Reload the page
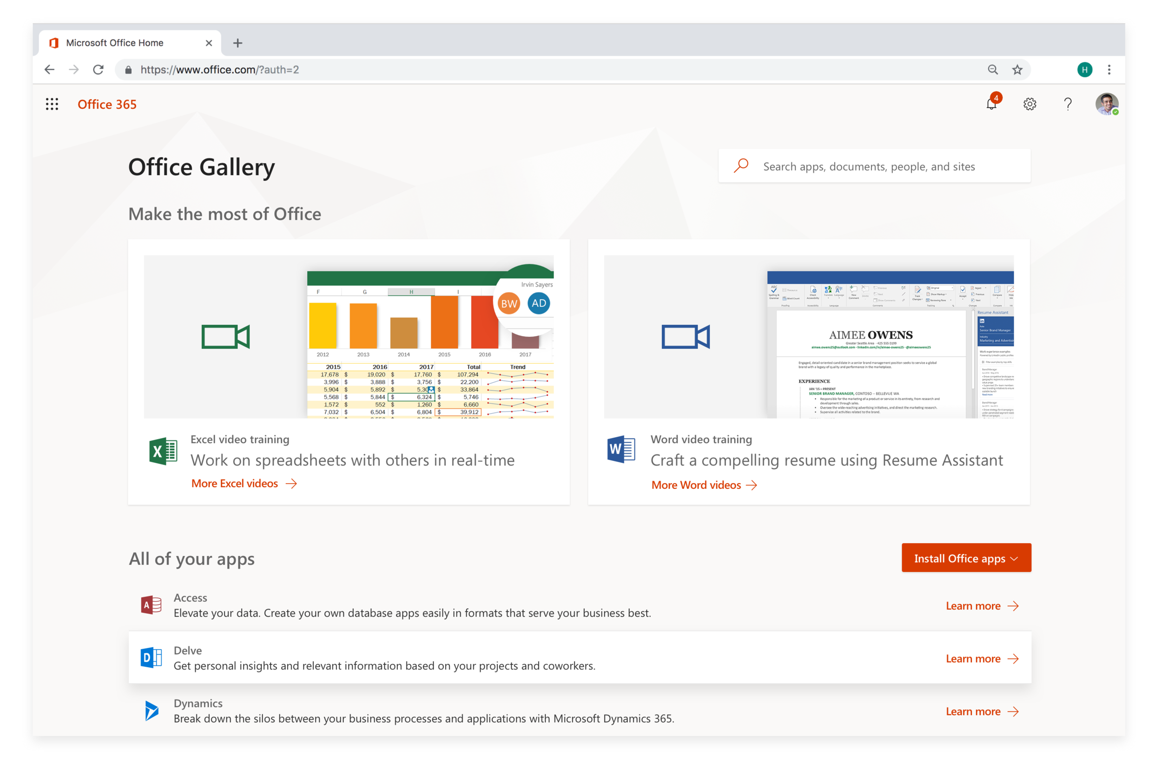1162x768 pixels. click(98, 70)
